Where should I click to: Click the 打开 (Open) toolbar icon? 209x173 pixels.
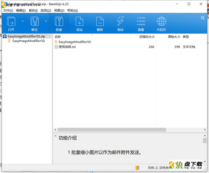point(11,21)
